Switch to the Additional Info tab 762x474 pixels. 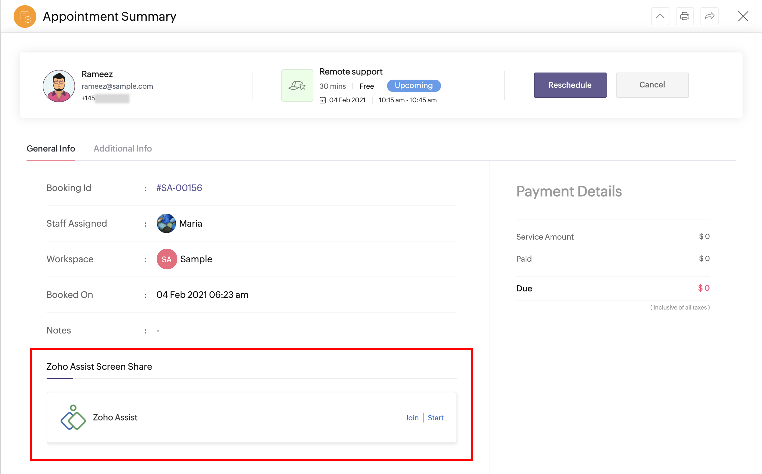pos(123,149)
